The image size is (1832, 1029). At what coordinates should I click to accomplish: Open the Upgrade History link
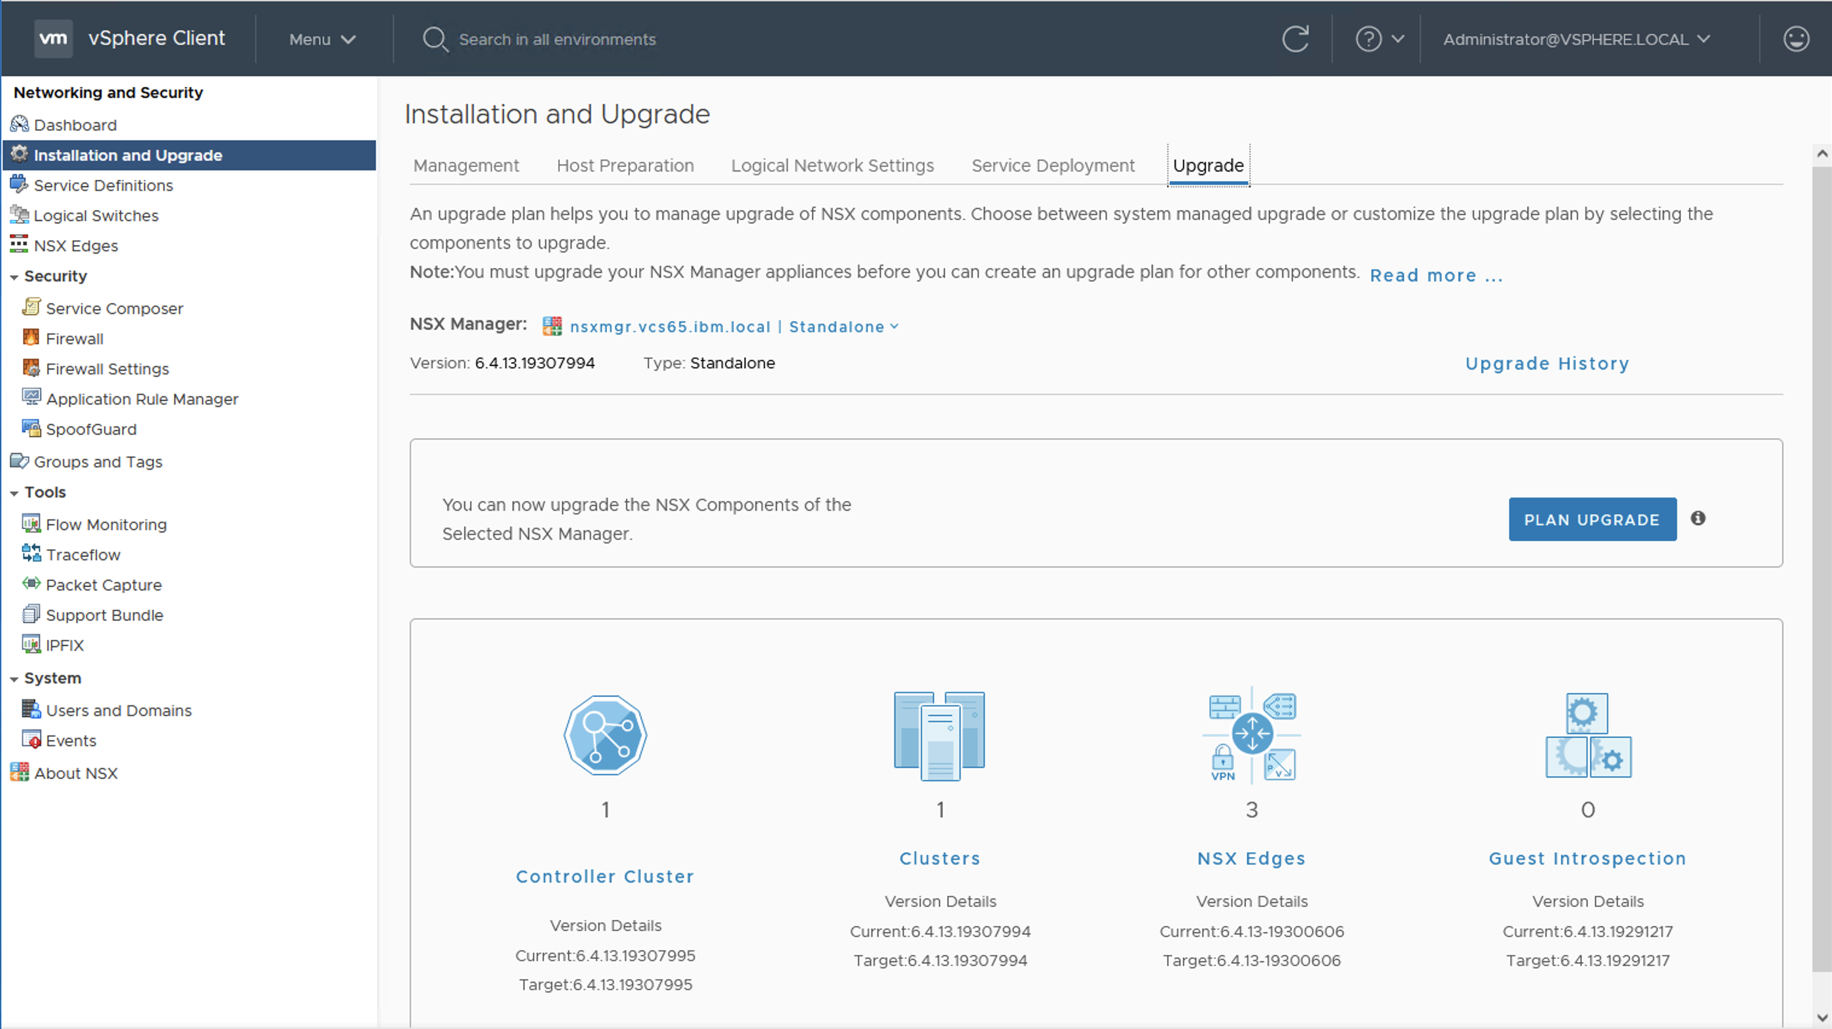point(1547,364)
